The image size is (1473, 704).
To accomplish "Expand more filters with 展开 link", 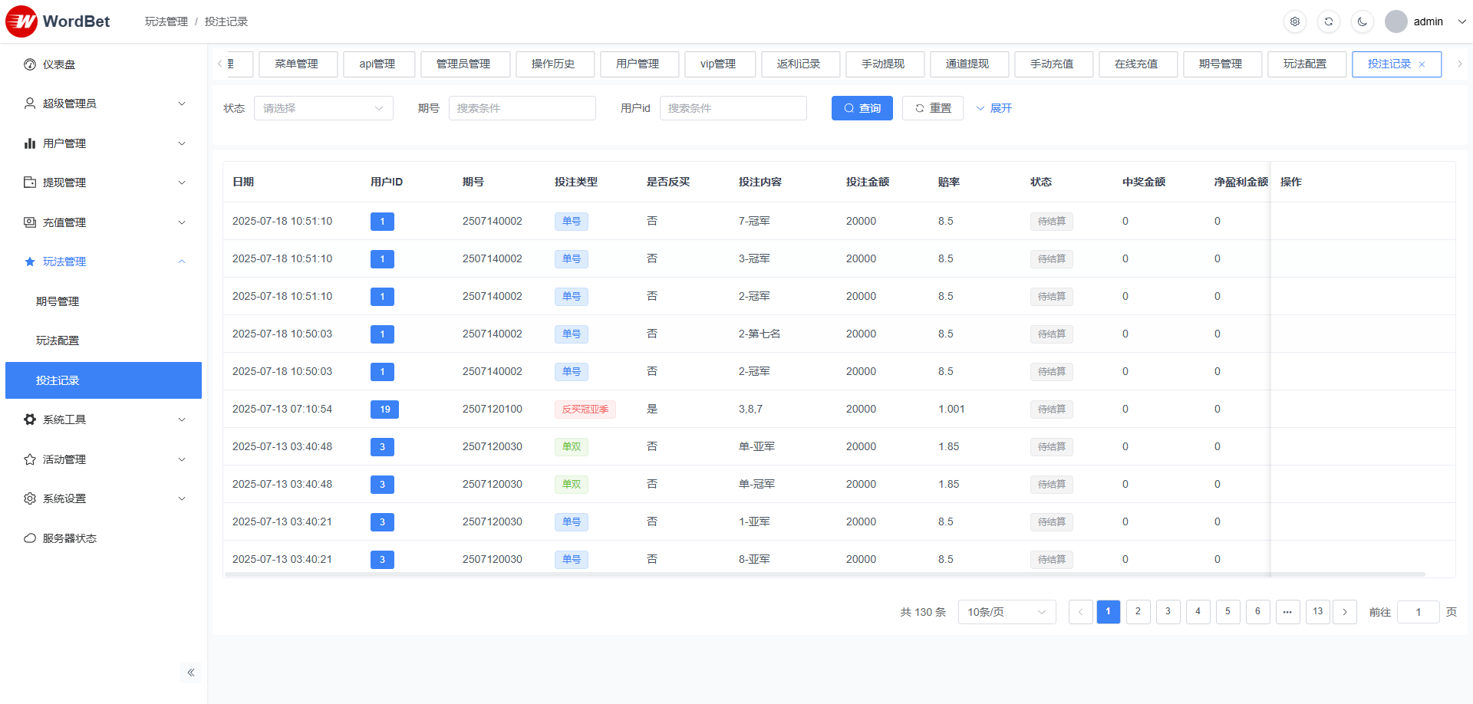I will 994,108.
